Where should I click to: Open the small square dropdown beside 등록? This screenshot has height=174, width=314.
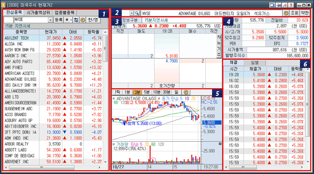tap(69, 20)
